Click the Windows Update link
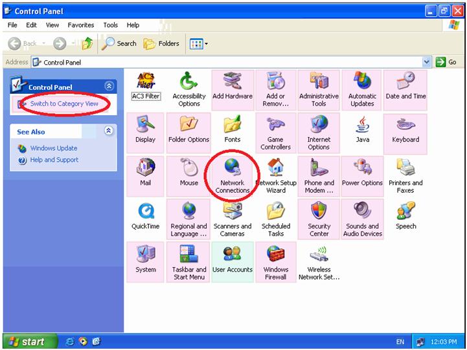The image size is (467, 350). pyautogui.click(x=54, y=149)
